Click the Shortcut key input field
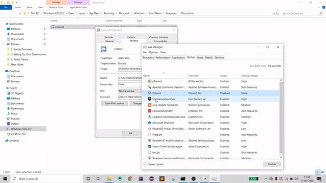The image size is (326, 183). point(130,84)
